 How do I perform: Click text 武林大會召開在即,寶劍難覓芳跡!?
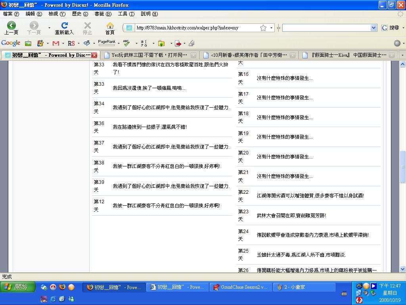pyautogui.click(x=291, y=215)
